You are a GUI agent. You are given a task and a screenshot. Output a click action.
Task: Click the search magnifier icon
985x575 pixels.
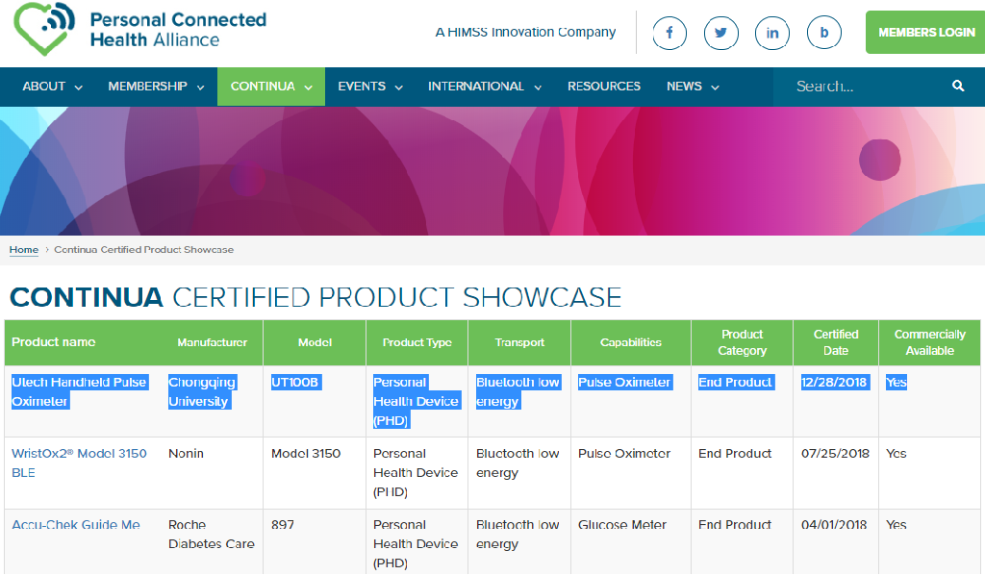(958, 86)
